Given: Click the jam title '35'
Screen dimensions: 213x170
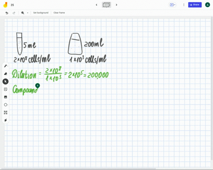Looking at the screenshot, I should (x=12, y=5).
